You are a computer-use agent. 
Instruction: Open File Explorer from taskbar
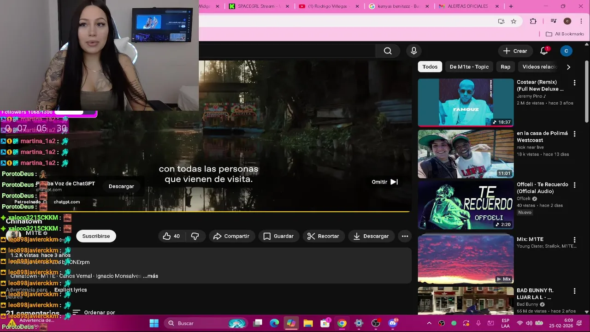tap(308, 323)
